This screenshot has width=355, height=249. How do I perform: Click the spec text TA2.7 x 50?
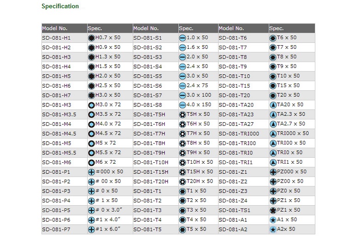(x=291, y=124)
